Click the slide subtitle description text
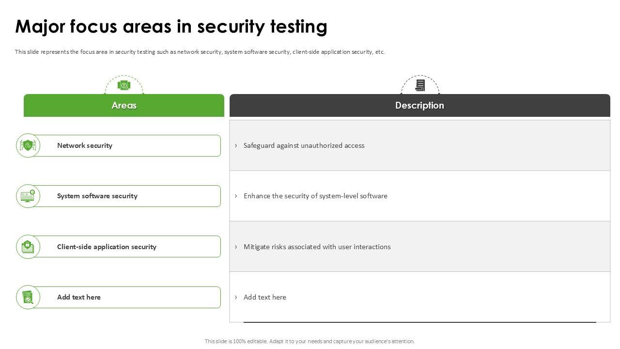This screenshot has width=620, height=349. (200, 52)
